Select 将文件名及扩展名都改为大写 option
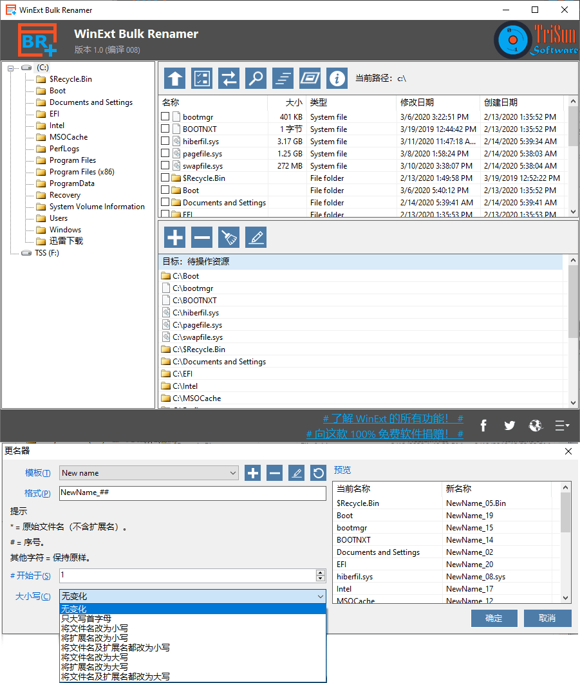 coord(193,677)
